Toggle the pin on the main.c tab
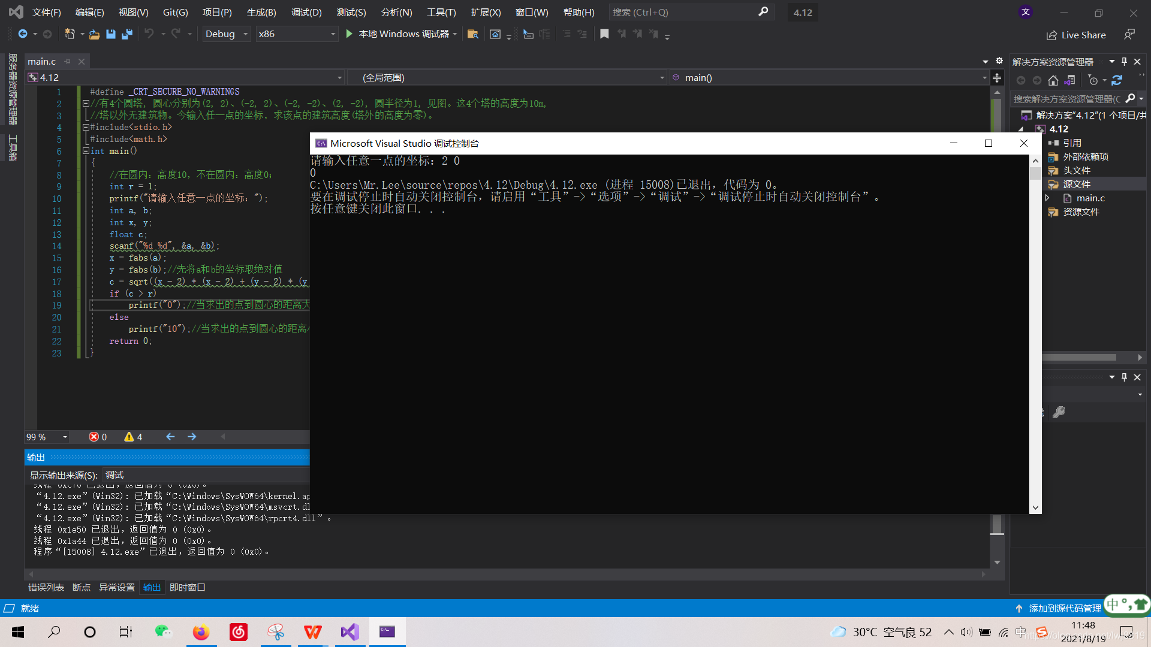This screenshot has height=647, width=1151. (x=68, y=62)
